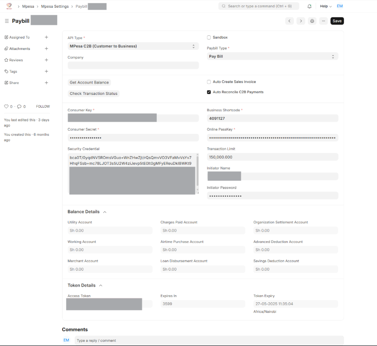Open the API Type dropdown
Screen dimensions: 377x346
133,46
